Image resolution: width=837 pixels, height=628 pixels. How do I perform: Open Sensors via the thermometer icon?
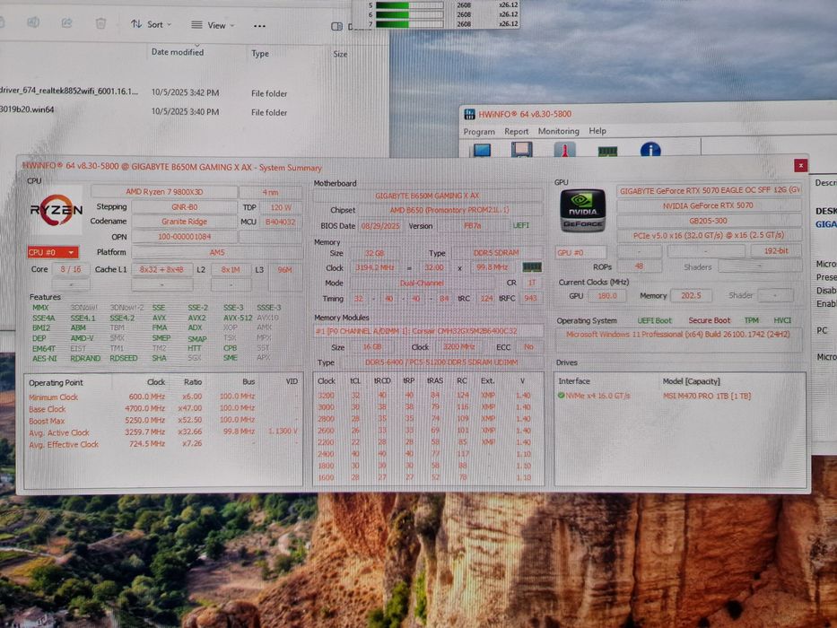click(x=564, y=150)
